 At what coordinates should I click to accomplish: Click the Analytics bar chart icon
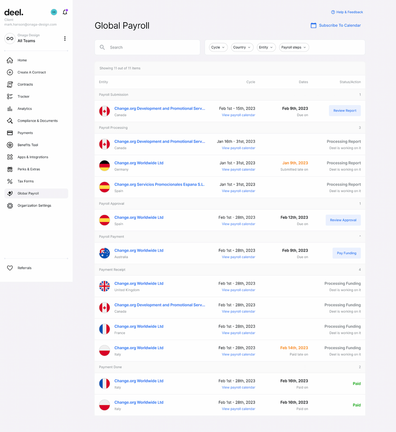click(x=10, y=109)
